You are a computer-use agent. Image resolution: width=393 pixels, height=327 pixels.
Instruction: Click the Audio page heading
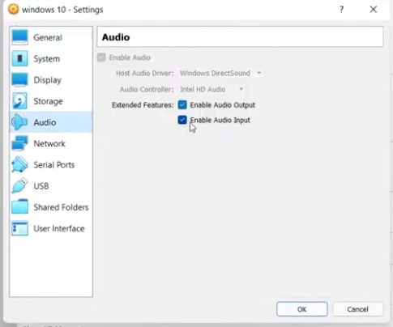(116, 37)
